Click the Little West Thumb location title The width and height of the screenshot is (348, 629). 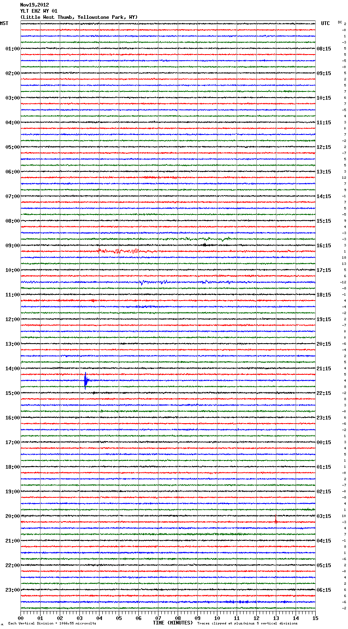79,17
